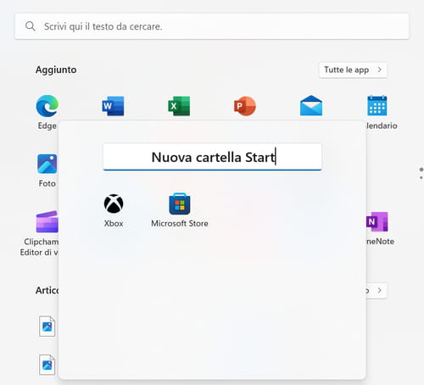Focus the 'Scrivi qui il testo da cercare' search box
The image size is (424, 385).
coord(212,26)
